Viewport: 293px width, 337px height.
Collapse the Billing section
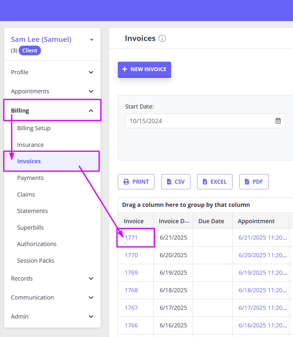91,111
